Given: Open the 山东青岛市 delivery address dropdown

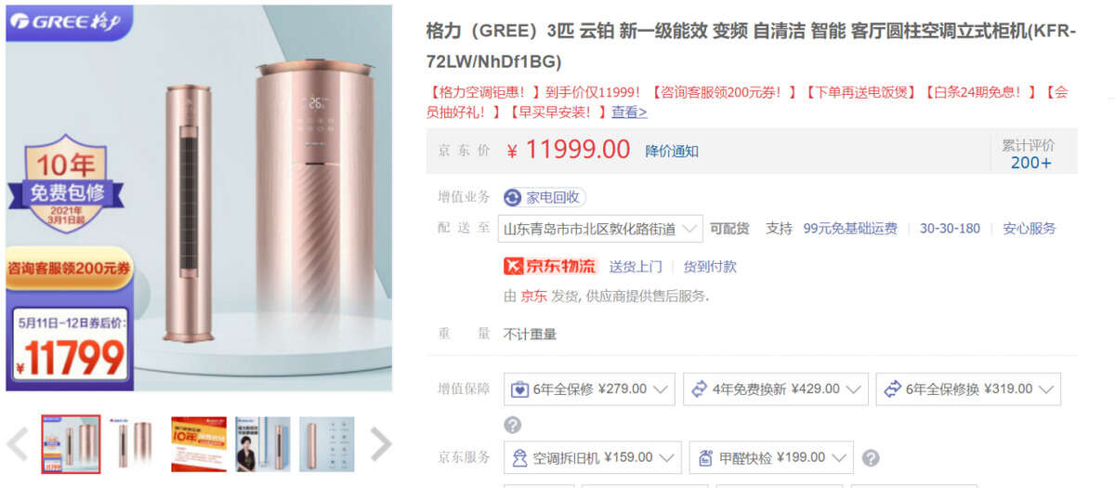Looking at the screenshot, I should click(x=600, y=229).
